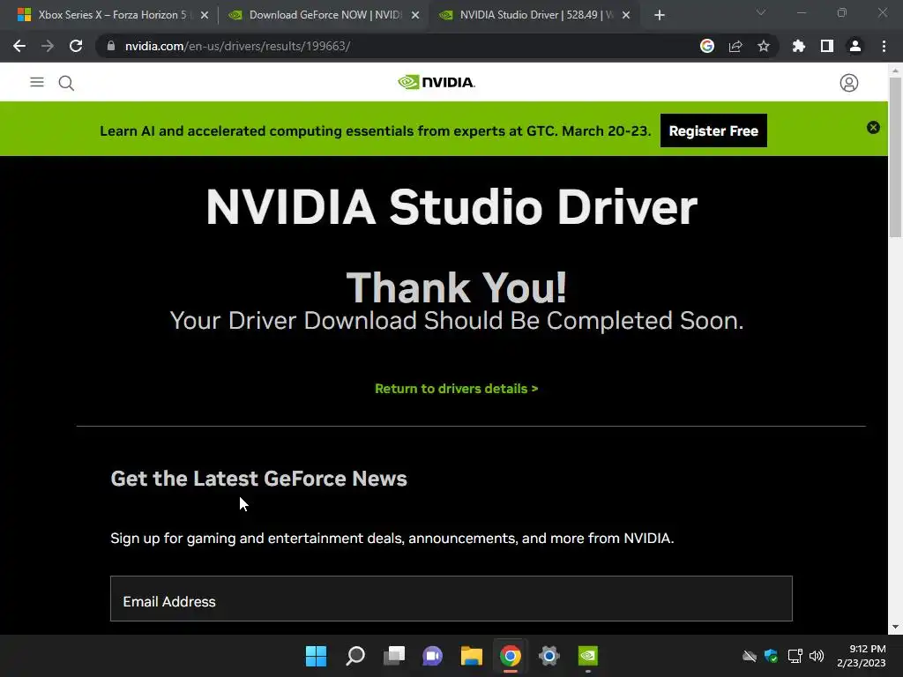Open the Windows Start menu
903x677 pixels.
click(316, 656)
